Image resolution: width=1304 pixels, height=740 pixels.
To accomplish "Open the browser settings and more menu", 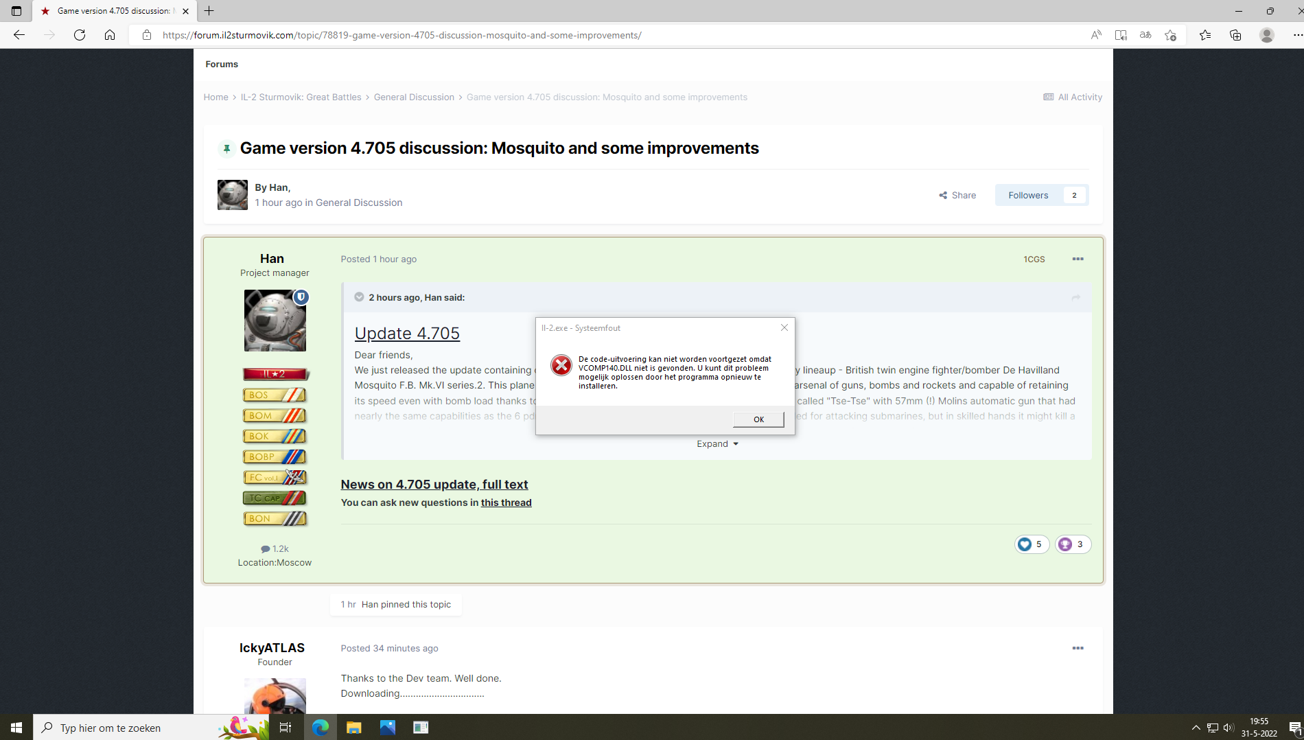I will pos(1297,35).
